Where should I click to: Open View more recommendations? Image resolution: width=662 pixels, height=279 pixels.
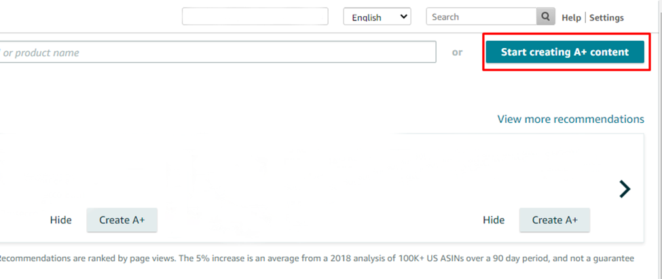pyautogui.click(x=571, y=119)
